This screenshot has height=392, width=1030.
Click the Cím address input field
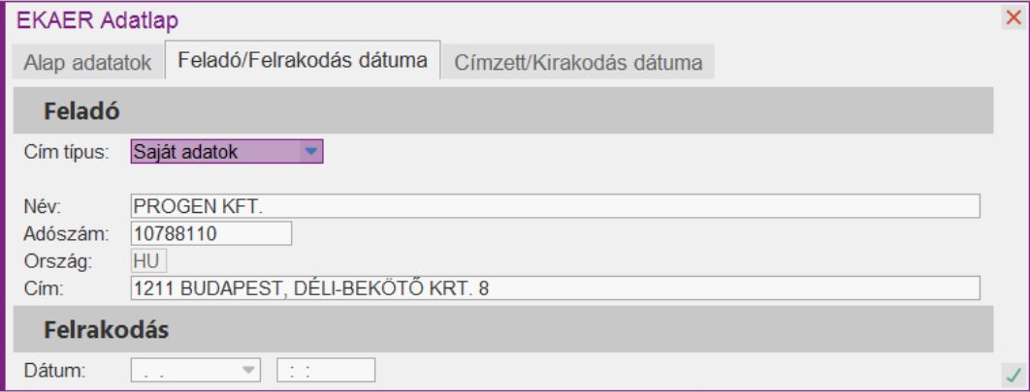(x=554, y=286)
